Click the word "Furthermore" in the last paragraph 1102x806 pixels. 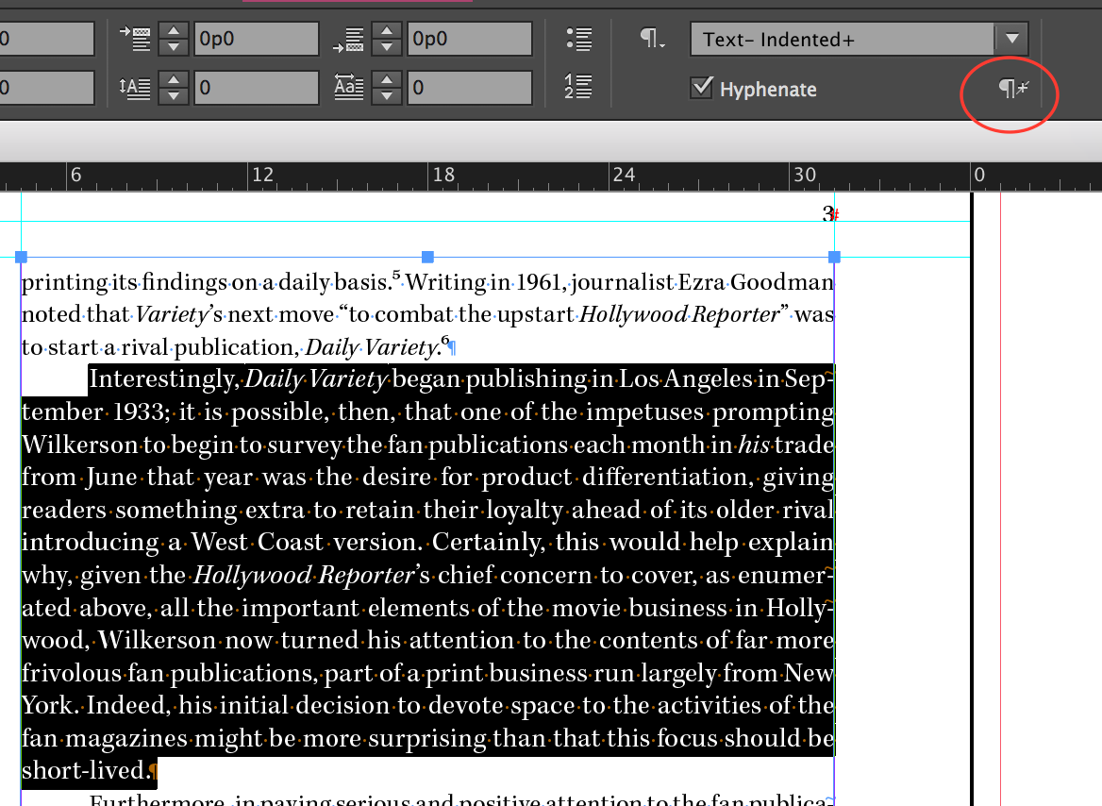pyautogui.click(x=157, y=800)
